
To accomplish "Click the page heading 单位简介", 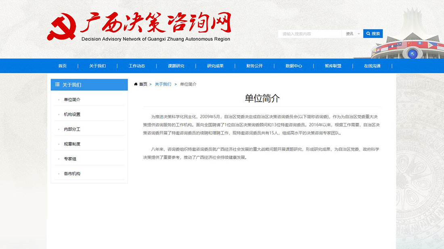I will tap(262, 98).
